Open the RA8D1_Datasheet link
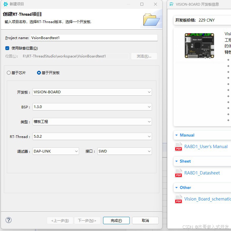The image size is (231, 231). 202,173
